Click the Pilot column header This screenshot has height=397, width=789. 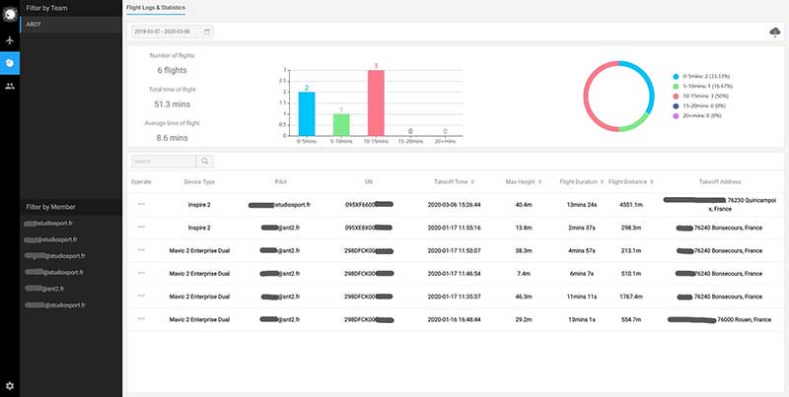281,182
